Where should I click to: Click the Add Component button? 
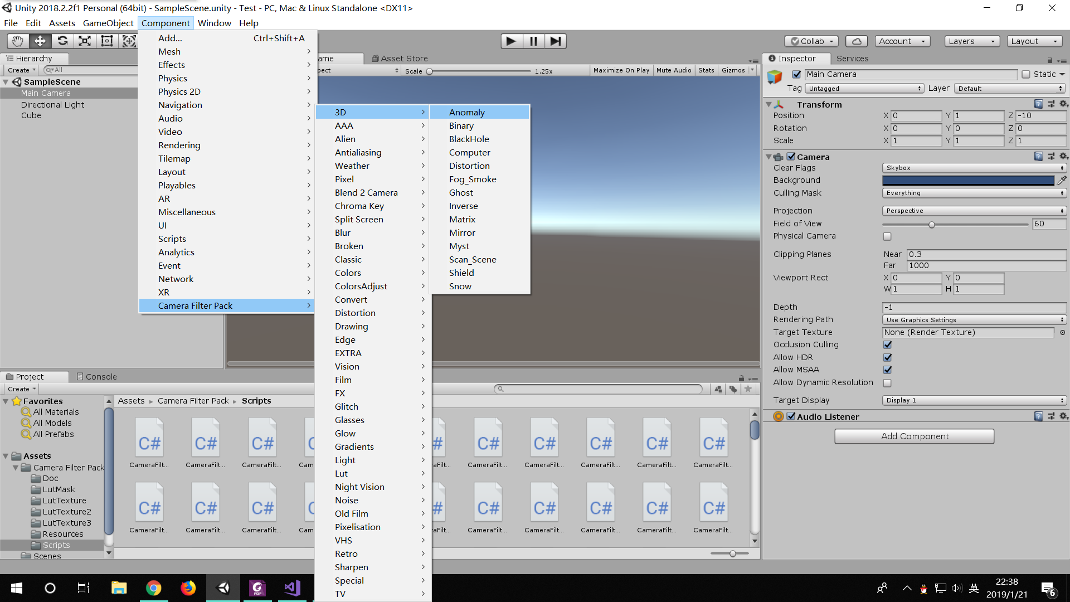click(913, 436)
